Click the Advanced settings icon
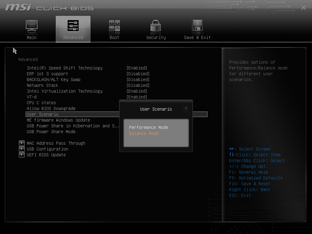312x234 pixels. pyautogui.click(x=73, y=26)
